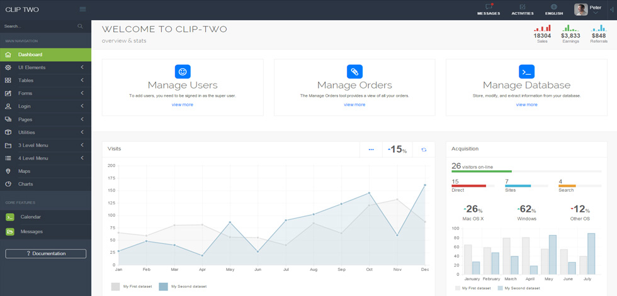This screenshot has width=617, height=296.
Task: Click collapse arrow at header far right
Action: pyautogui.click(x=611, y=9)
